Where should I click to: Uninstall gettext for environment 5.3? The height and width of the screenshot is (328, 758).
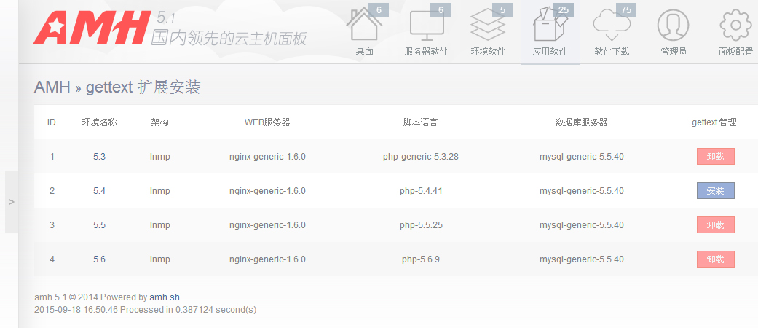click(715, 157)
